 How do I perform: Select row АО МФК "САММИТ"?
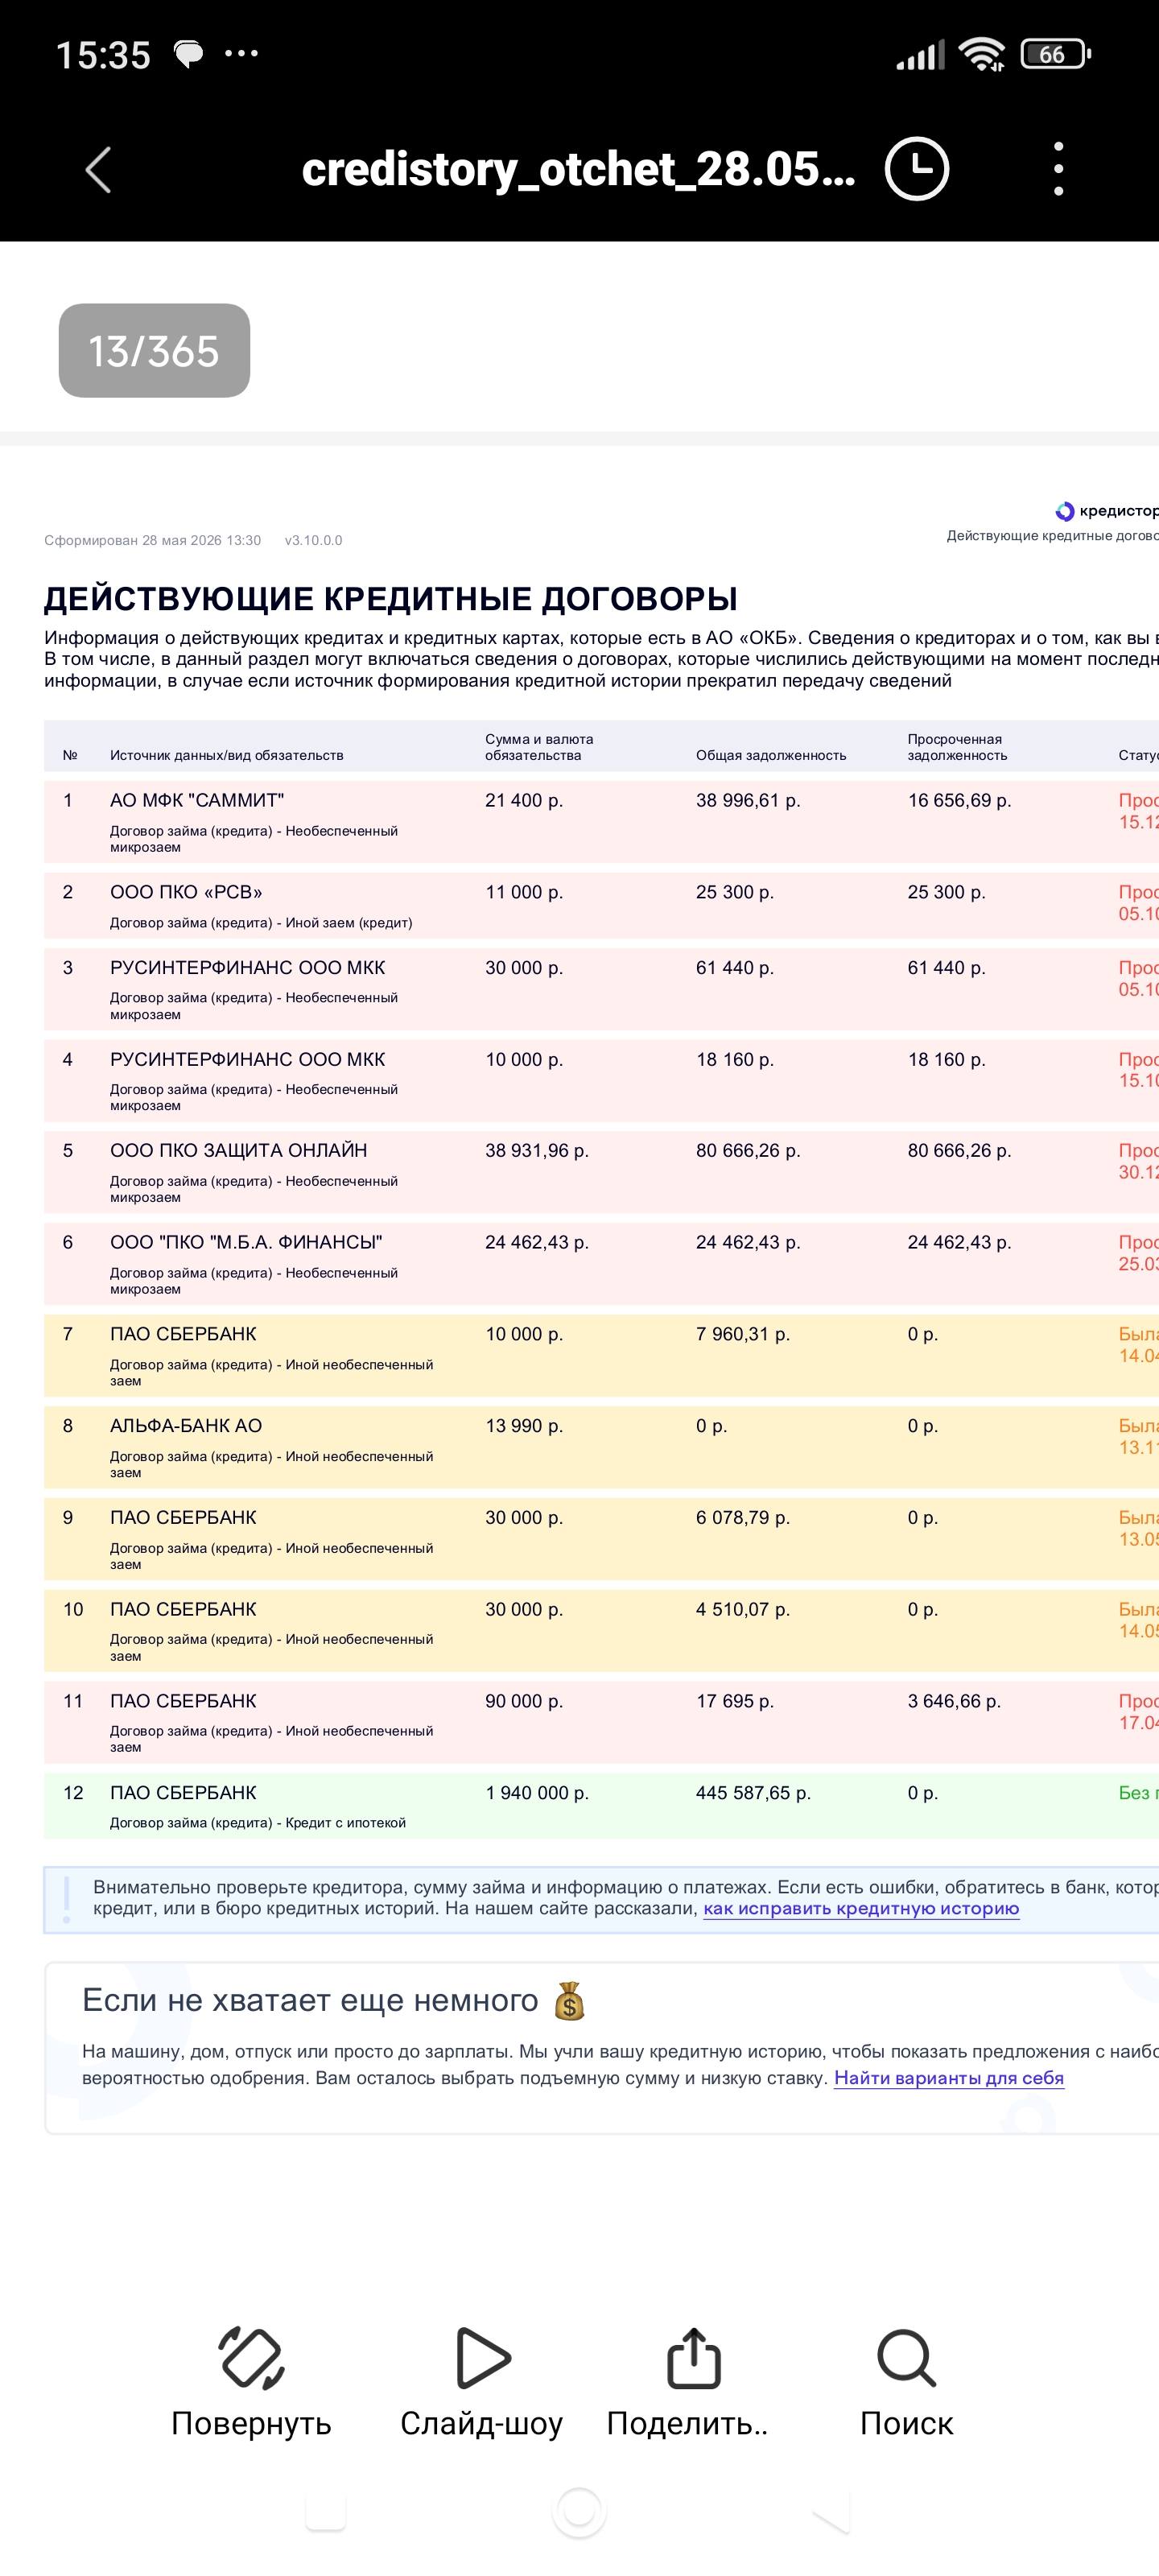(x=601, y=822)
